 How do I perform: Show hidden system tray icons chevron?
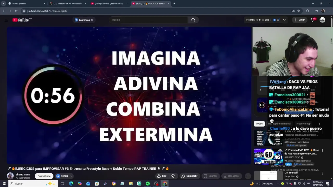click(x=278, y=184)
